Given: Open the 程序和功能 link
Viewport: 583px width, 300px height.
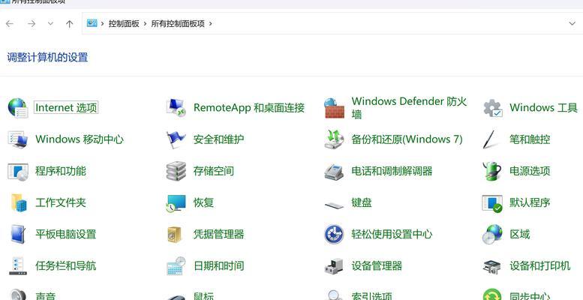Looking at the screenshot, I should tap(61, 171).
